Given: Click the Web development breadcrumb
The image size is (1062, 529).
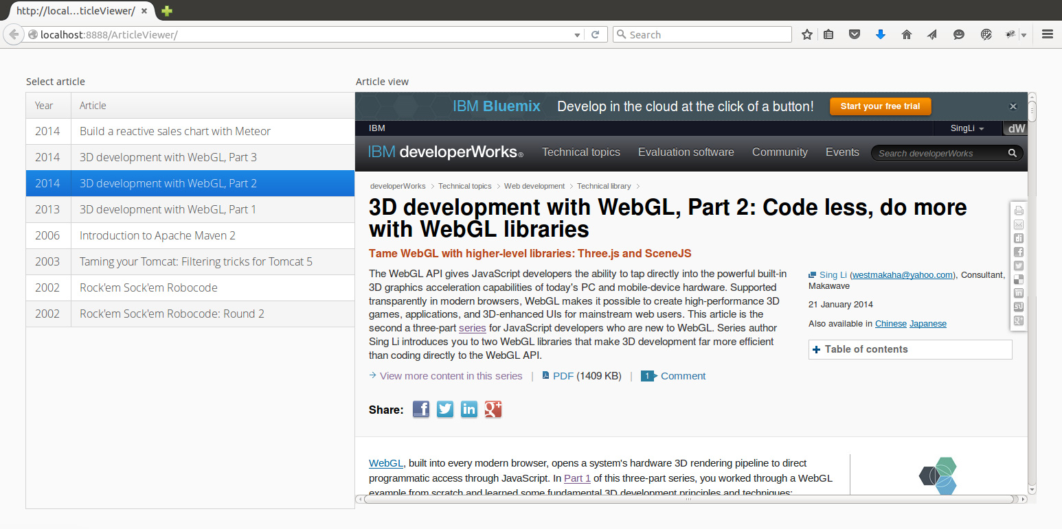Looking at the screenshot, I should pyautogui.click(x=534, y=186).
